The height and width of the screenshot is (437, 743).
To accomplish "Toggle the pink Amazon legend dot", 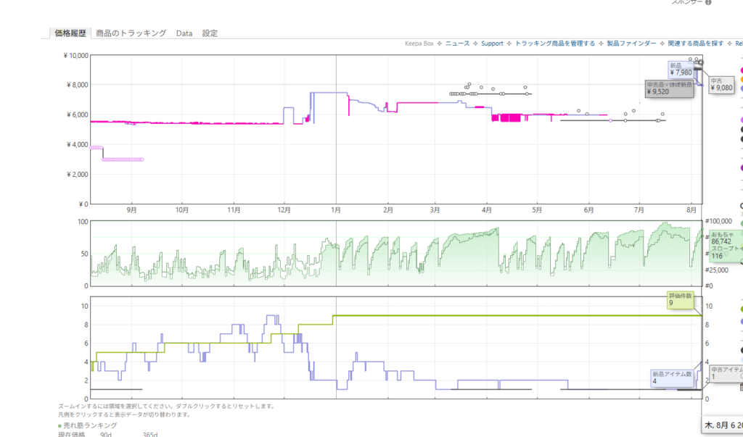I will click(742, 71).
